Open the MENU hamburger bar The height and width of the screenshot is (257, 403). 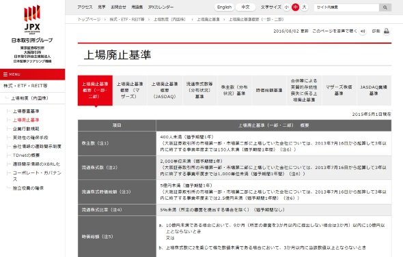[32, 74]
